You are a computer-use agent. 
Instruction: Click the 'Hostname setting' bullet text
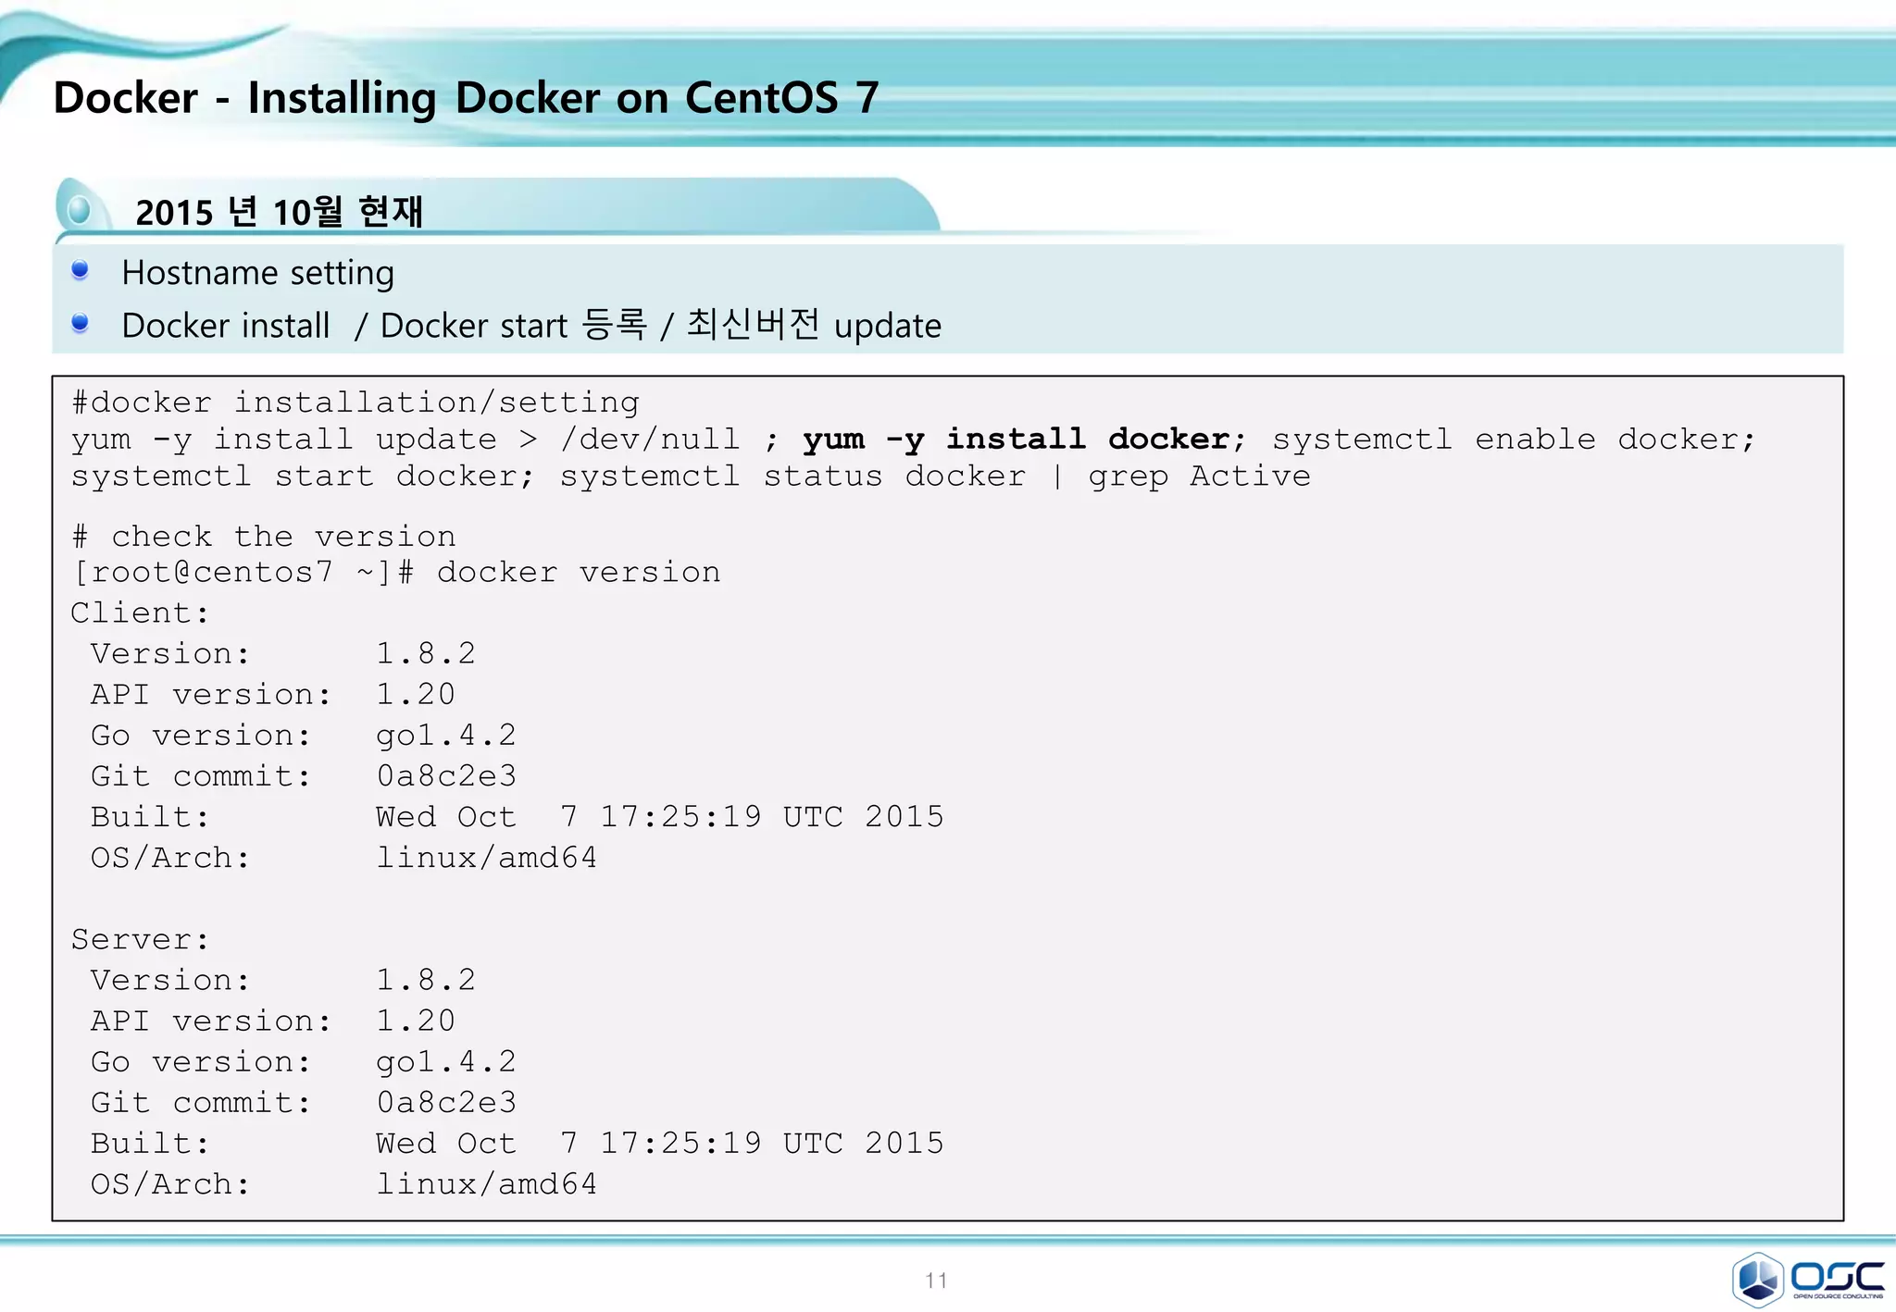pyautogui.click(x=257, y=273)
